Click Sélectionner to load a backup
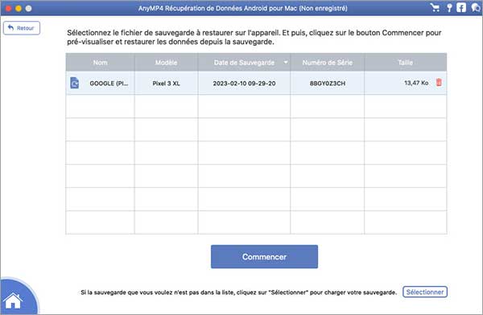 click(425, 292)
